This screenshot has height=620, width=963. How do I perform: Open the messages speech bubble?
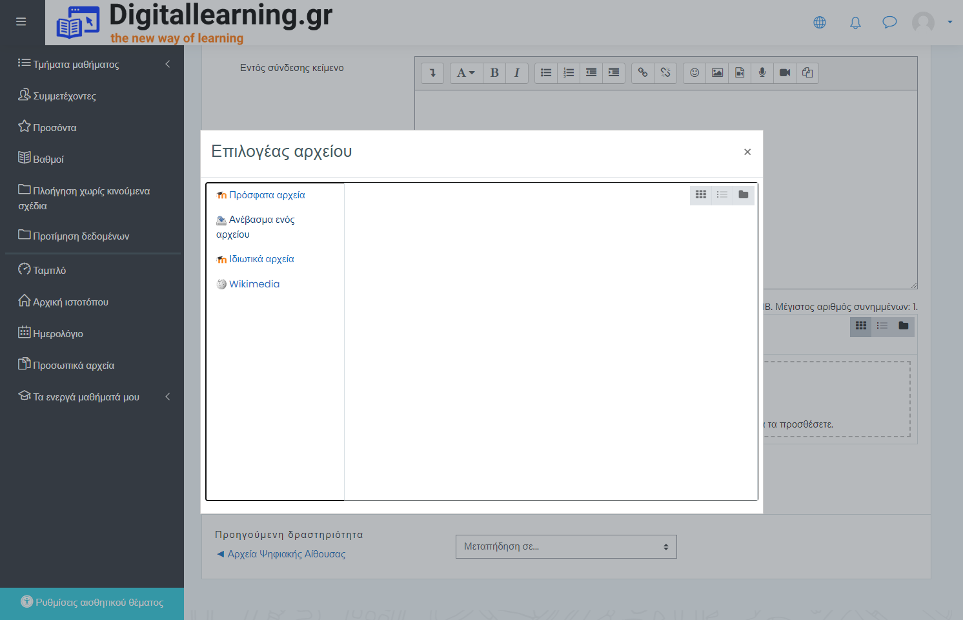coord(889,23)
